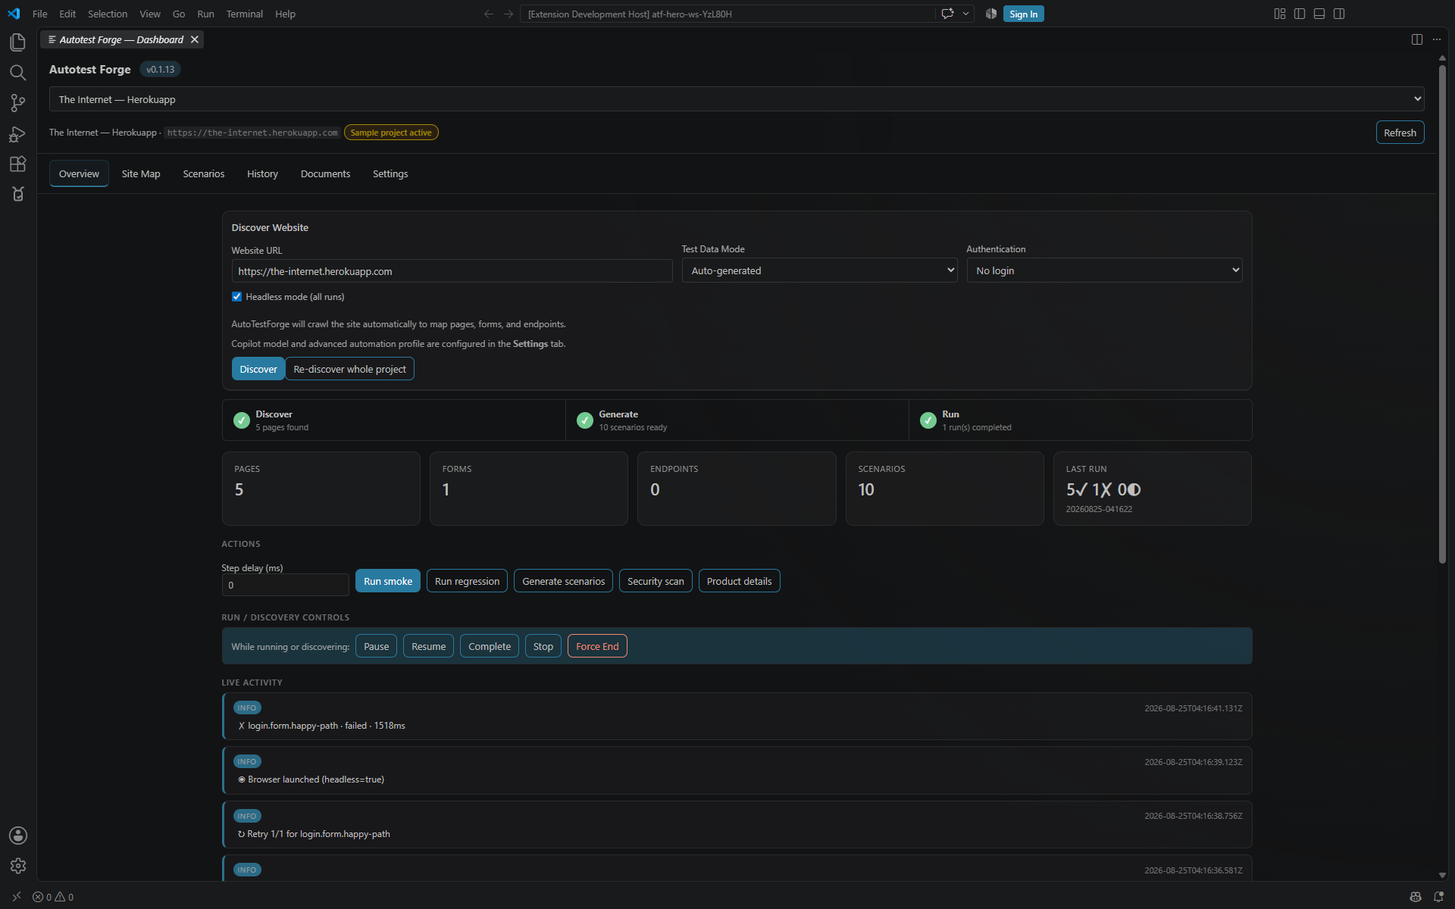Click the Sign In button
The image size is (1455, 909).
tap(1023, 14)
